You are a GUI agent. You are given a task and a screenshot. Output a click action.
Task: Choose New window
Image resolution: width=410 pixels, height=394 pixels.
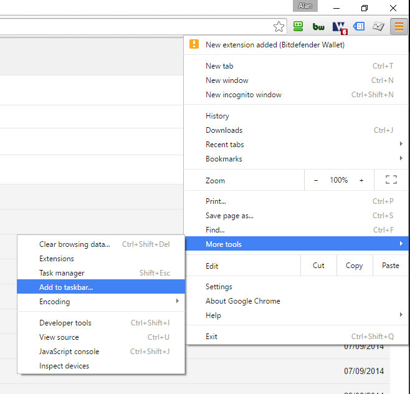(x=296, y=80)
